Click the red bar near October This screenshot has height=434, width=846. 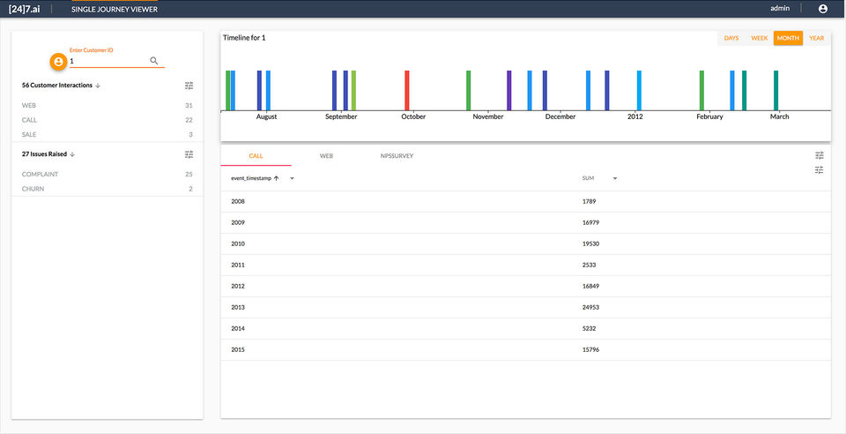pos(407,91)
